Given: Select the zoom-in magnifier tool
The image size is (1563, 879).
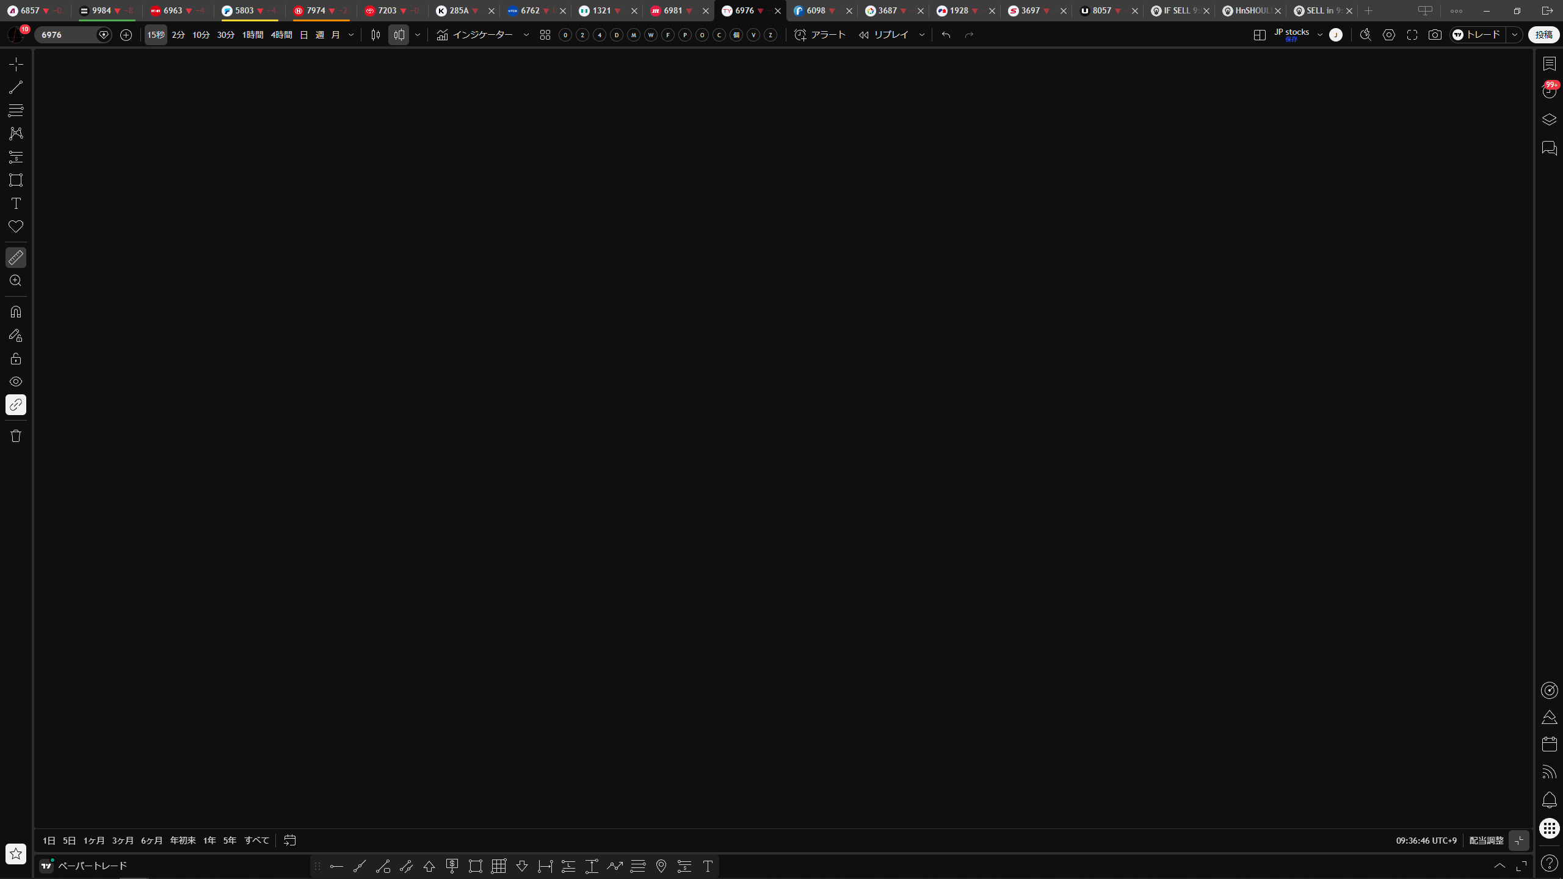Looking at the screenshot, I should (16, 281).
